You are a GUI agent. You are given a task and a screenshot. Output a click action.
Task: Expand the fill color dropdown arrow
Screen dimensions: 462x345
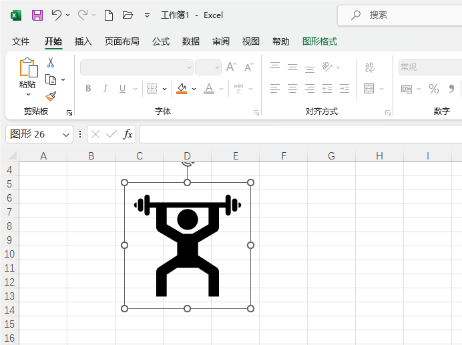click(x=194, y=89)
